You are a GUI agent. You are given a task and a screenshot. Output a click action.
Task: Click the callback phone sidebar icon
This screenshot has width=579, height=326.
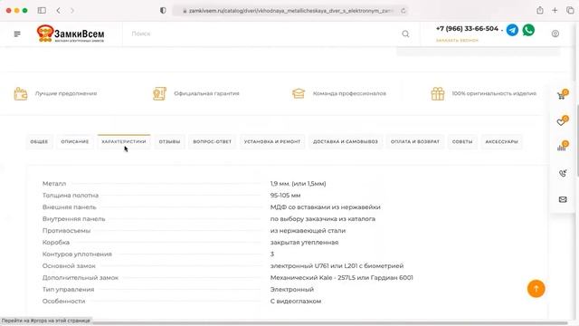coord(563,173)
